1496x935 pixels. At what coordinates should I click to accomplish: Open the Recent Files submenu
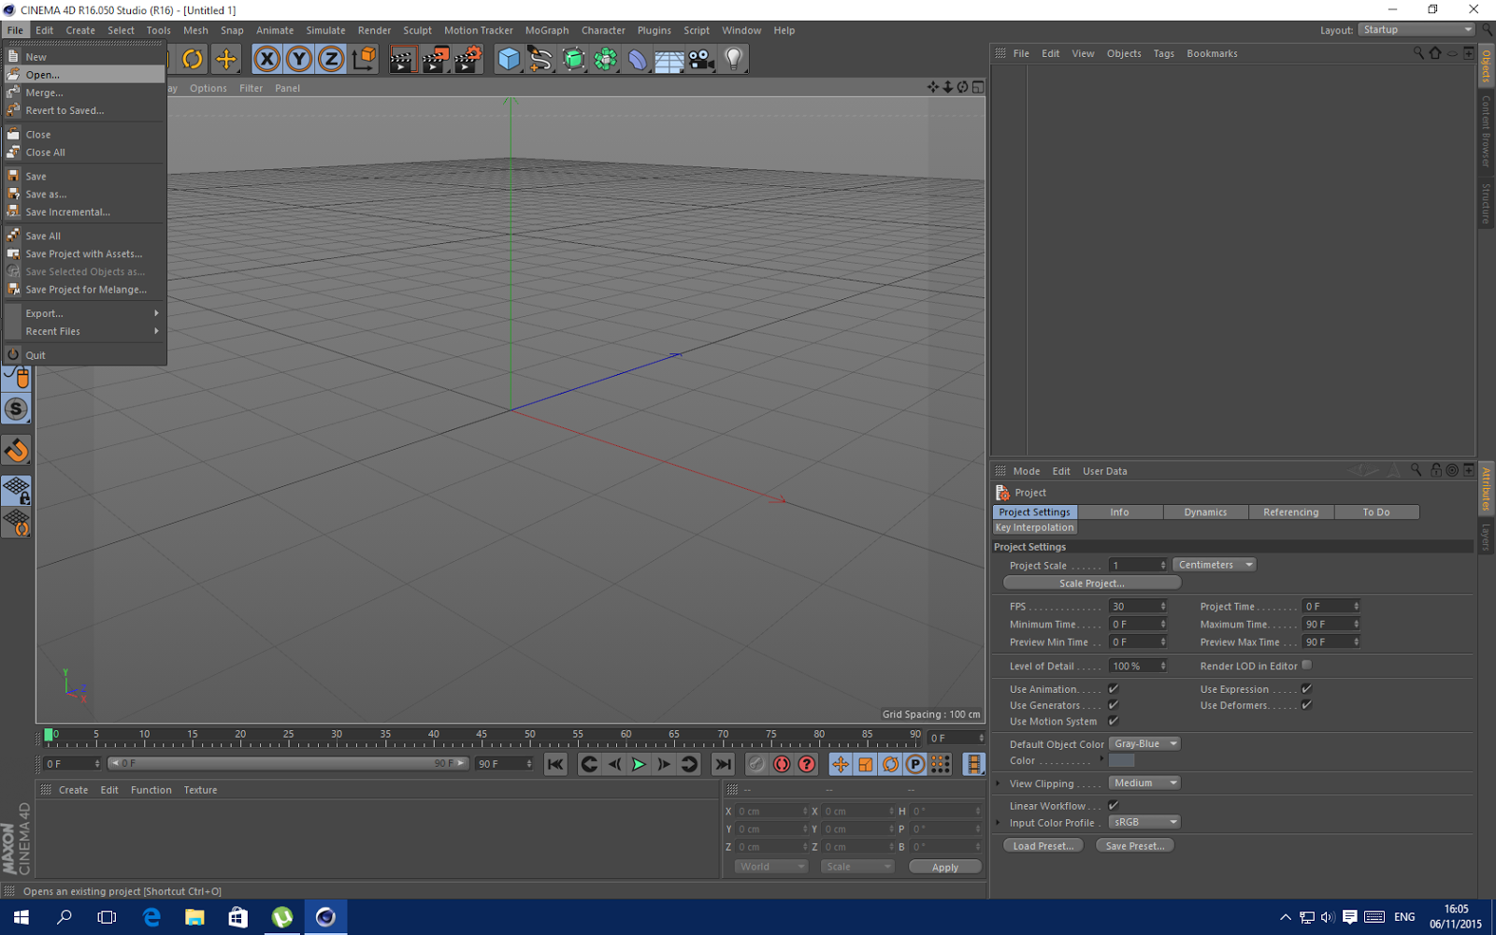84,332
